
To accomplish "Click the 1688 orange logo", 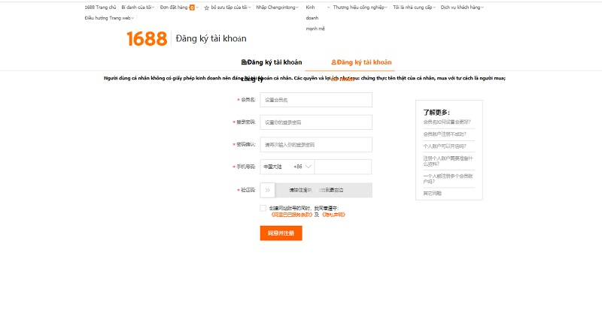I will point(147,39).
